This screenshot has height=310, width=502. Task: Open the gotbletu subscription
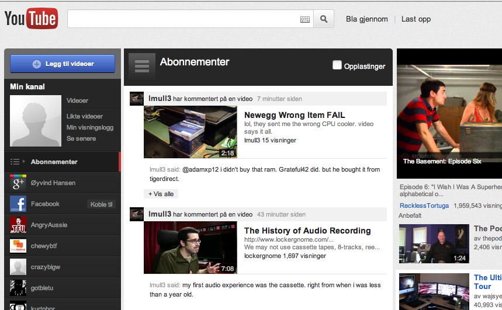coord(42,288)
